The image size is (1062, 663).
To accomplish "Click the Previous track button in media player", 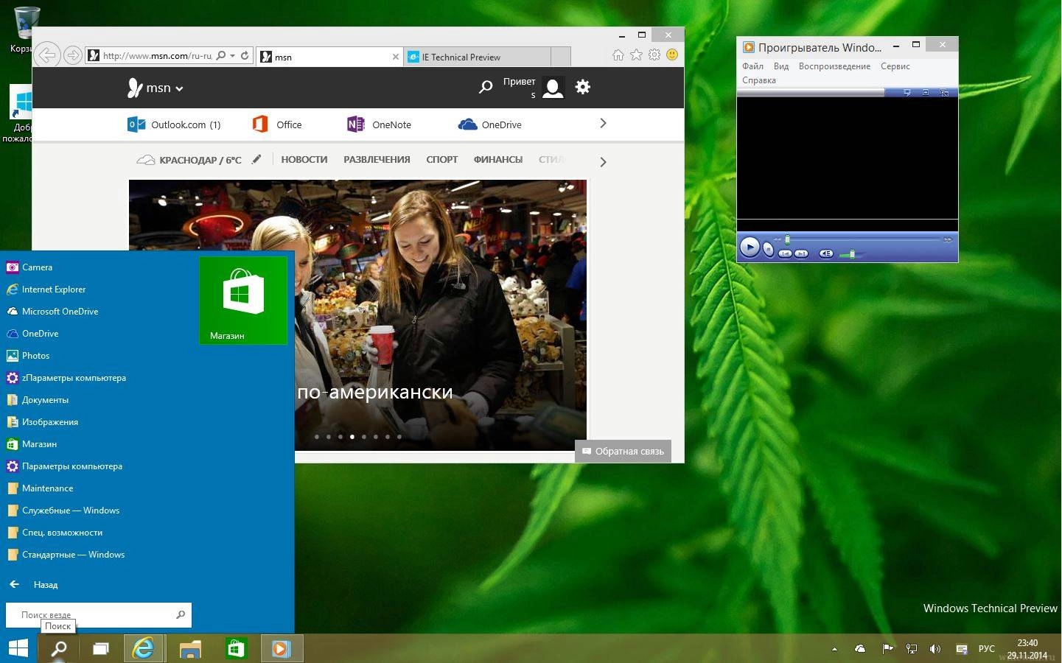I will coord(785,254).
